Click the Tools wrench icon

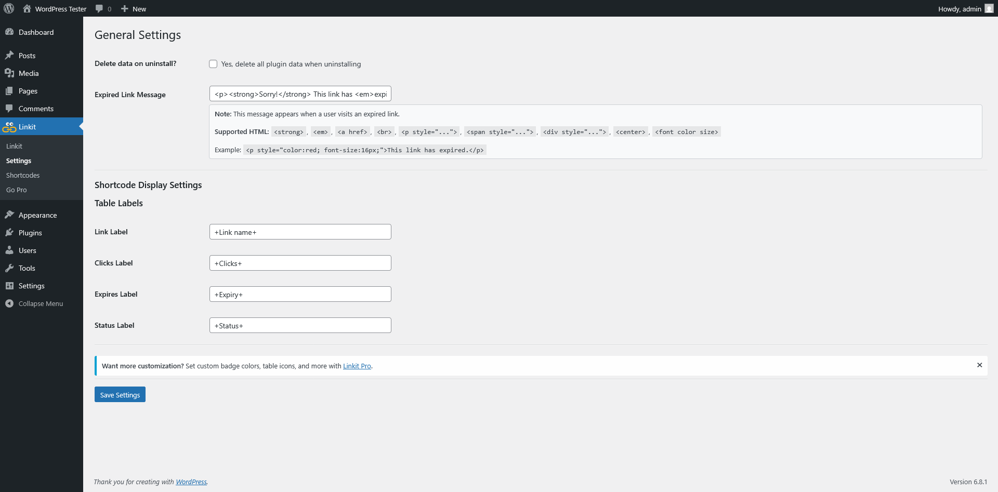coord(9,268)
